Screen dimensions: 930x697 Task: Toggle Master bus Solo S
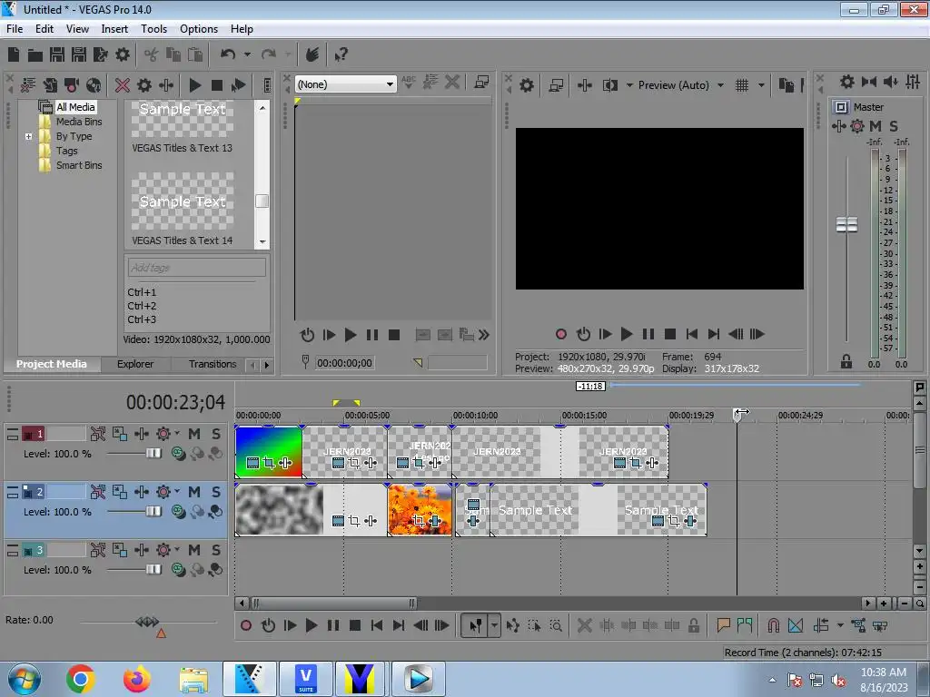coord(894,125)
